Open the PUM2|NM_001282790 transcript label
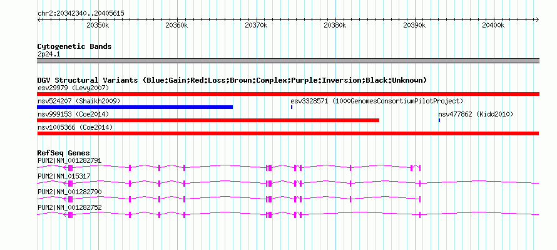This screenshot has height=250, width=557. 69,192
